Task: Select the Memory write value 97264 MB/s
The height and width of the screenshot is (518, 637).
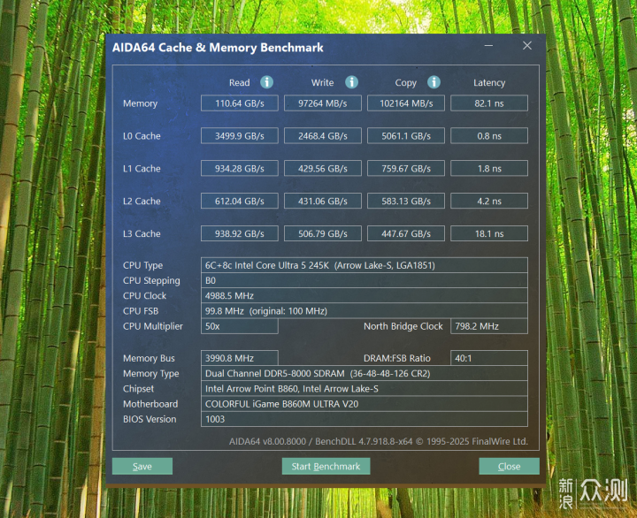Action: click(x=323, y=103)
